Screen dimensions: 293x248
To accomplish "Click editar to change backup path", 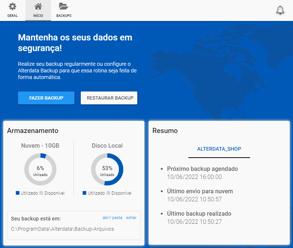I will 131,218.
